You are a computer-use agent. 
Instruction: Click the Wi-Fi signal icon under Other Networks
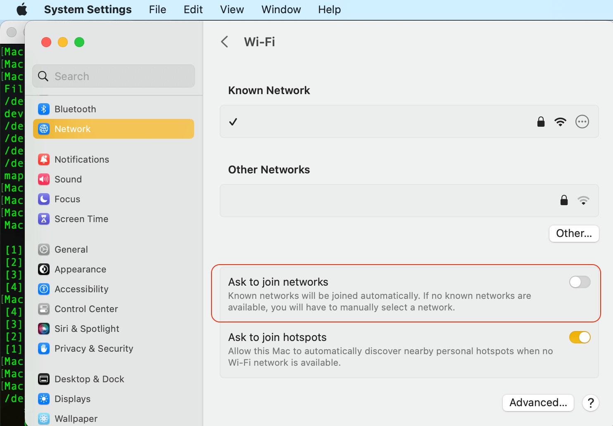pyautogui.click(x=584, y=201)
